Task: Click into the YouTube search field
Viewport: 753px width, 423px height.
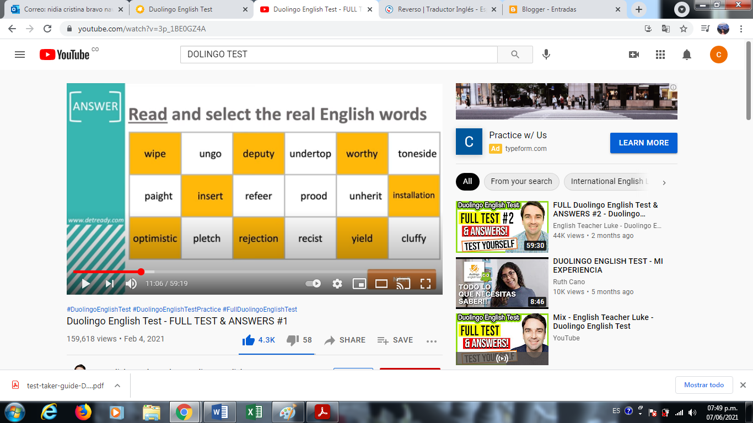Action: 339,55
